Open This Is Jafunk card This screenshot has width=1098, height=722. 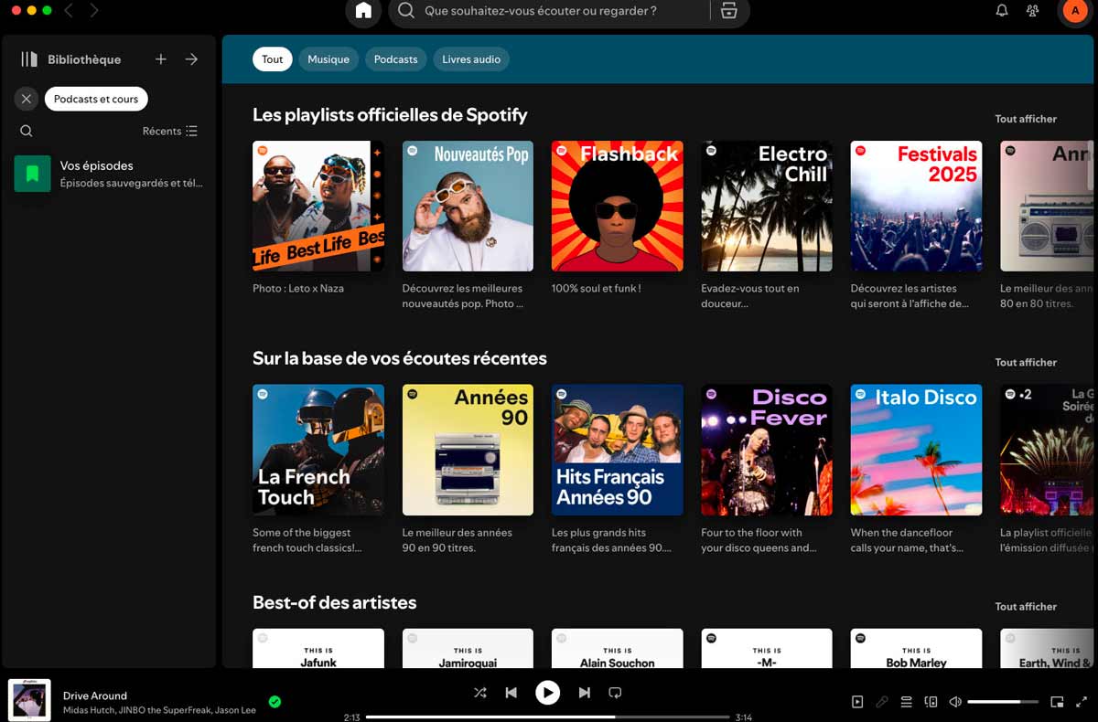click(318, 648)
